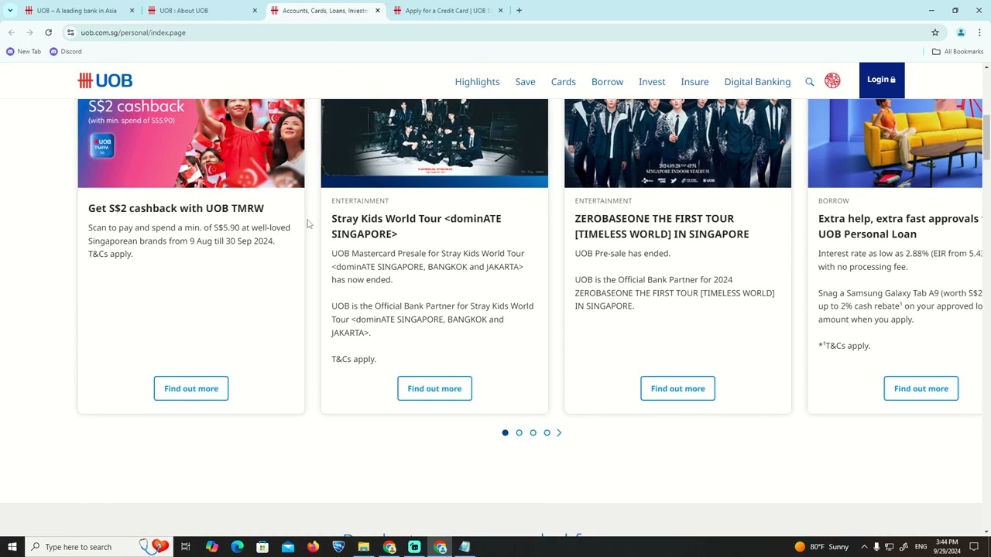991x557 pixels.
Task: Open the Invest menu
Action: click(x=652, y=81)
